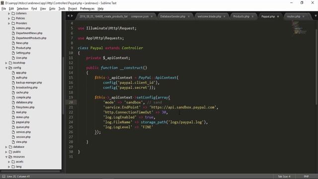Open auth.php in config folder

(x=21, y=78)
